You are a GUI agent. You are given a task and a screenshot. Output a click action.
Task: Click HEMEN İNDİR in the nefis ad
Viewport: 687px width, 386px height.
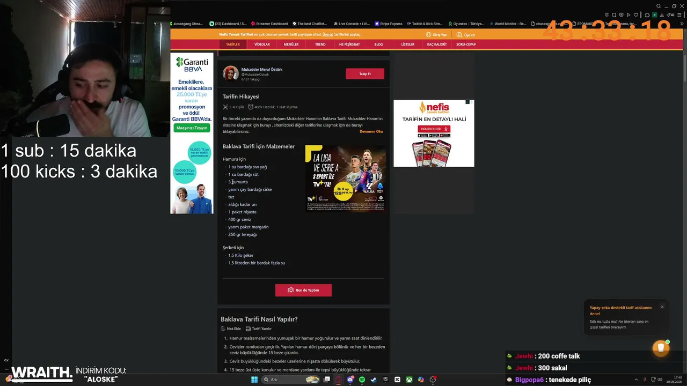click(434, 129)
